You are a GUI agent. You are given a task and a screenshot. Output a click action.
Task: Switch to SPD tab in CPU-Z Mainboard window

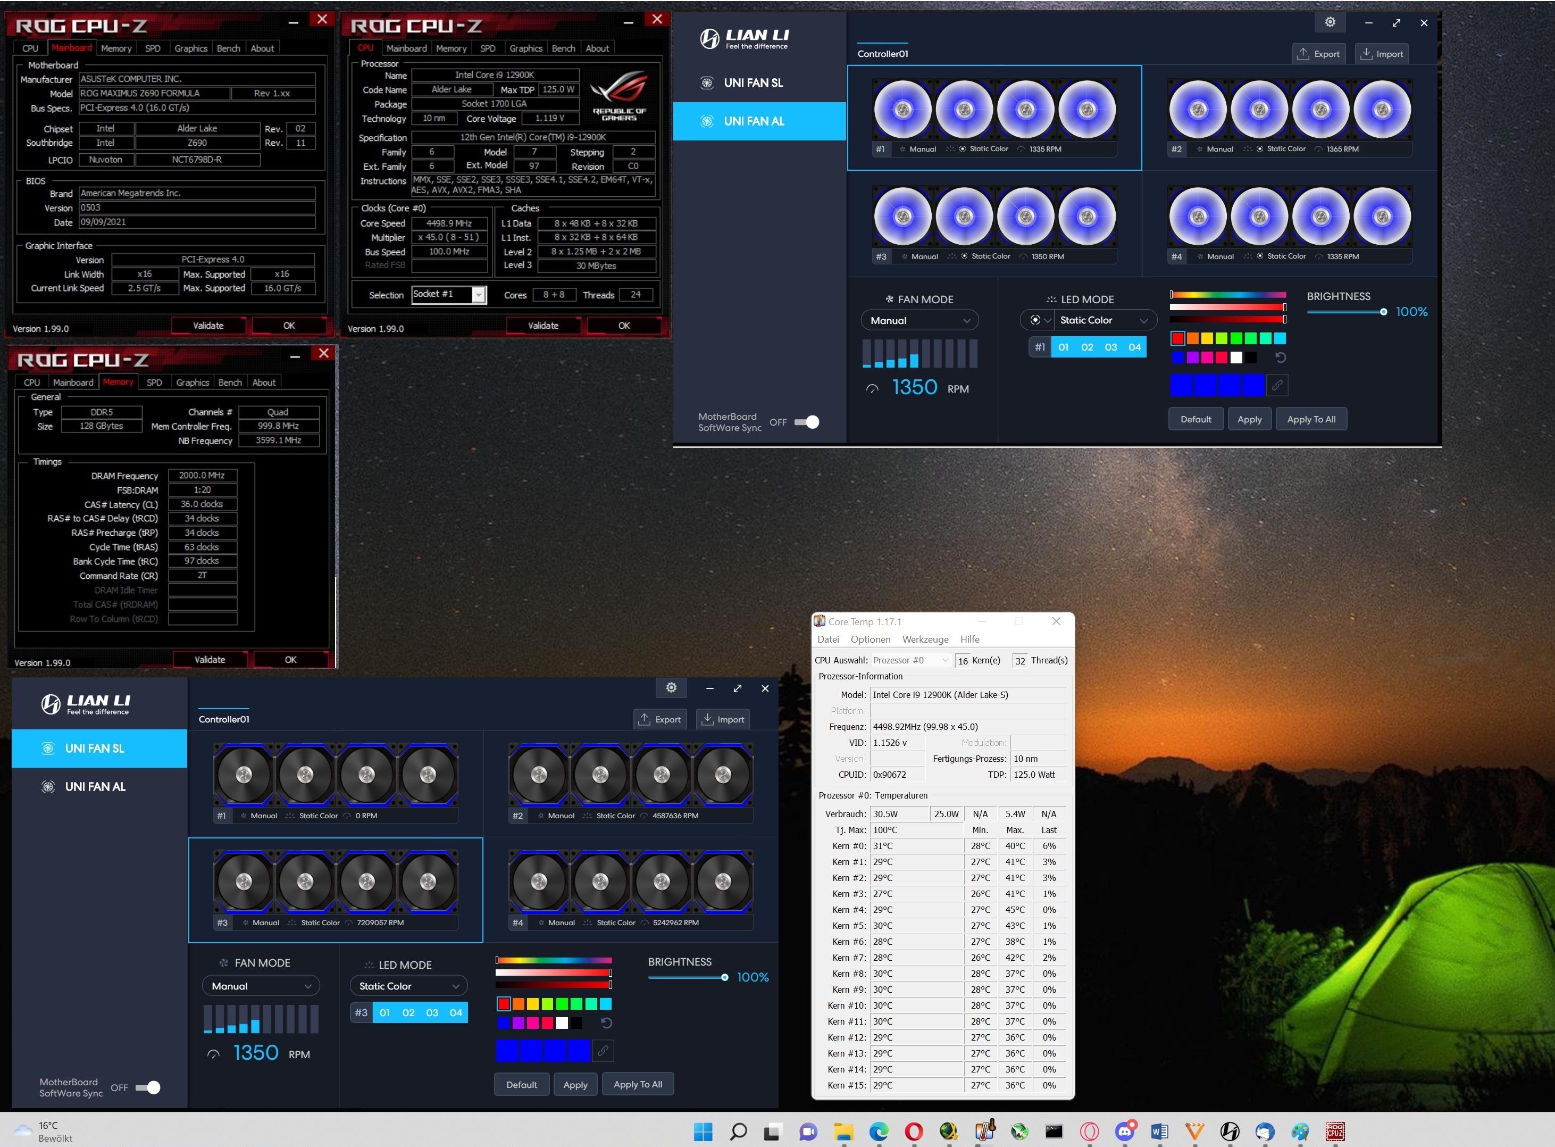[153, 48]
